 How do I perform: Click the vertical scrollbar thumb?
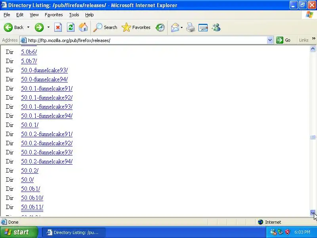pyautogui.click(x=313, y=137)
